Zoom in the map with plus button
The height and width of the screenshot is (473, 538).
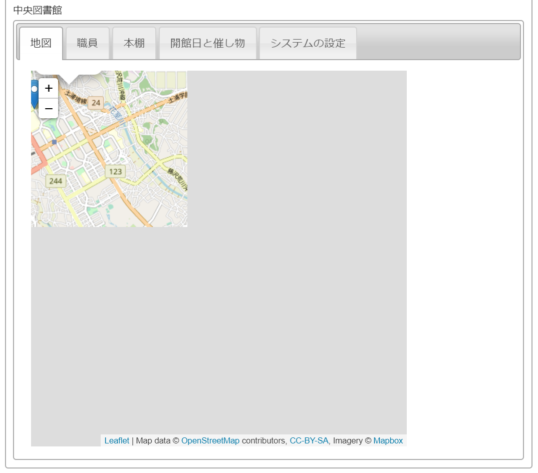(x=49, y=88)
